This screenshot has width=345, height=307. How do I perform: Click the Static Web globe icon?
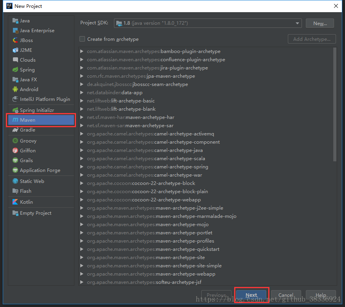tap(15, 181)
